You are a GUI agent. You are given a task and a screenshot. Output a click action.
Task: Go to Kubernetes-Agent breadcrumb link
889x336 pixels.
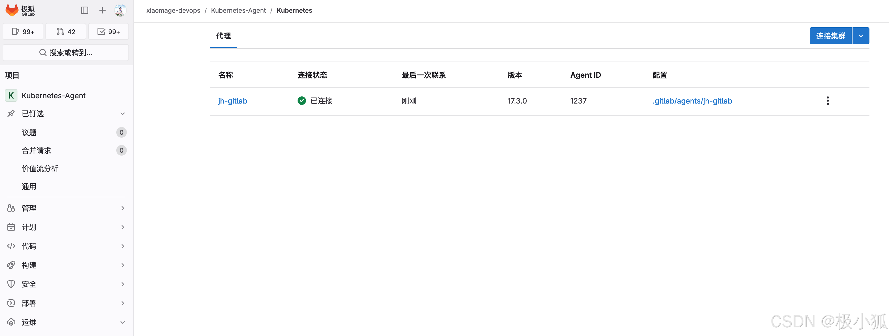(238, 10)
